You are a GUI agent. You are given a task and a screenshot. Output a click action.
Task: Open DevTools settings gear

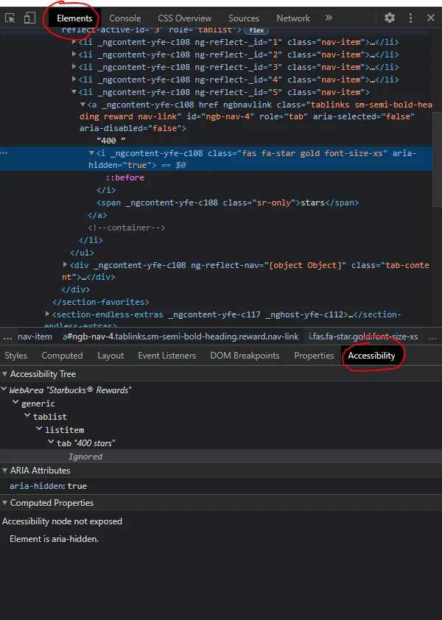(390, 18)
